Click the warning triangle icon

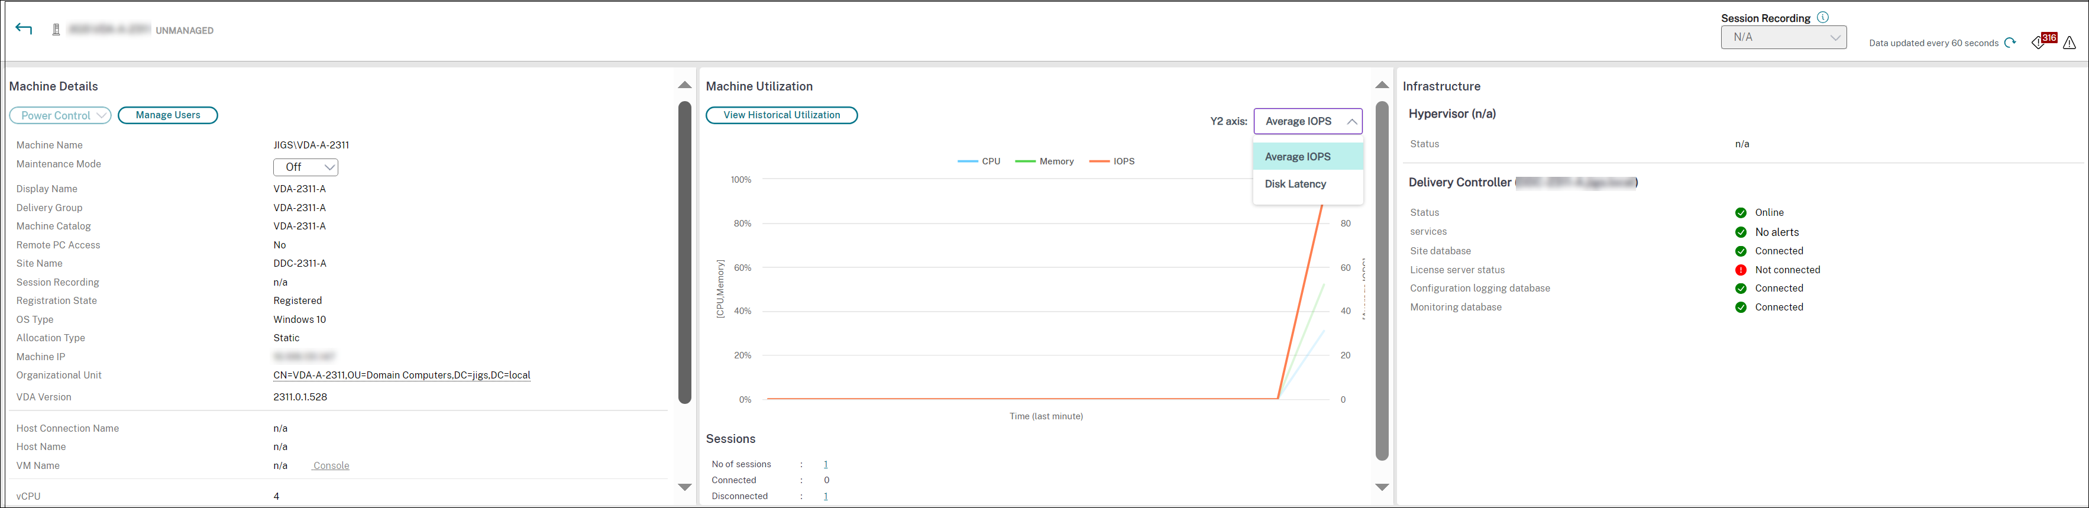point(2069,43)
